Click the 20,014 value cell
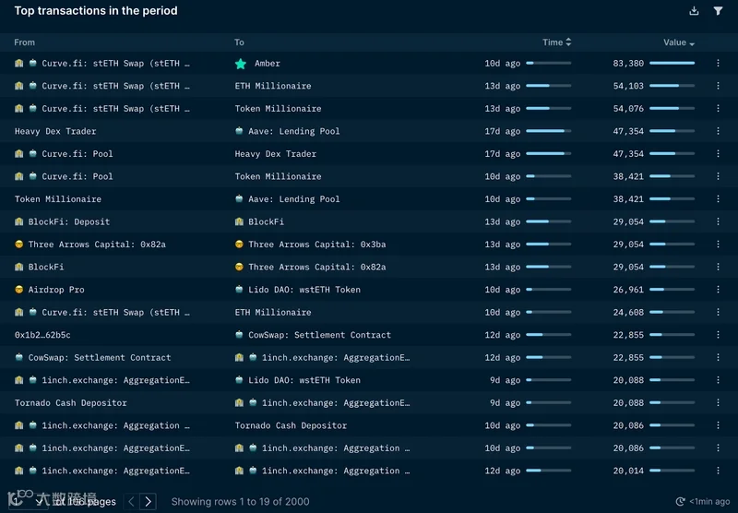Viewport: 738px width, 513px height. point(628,471)
